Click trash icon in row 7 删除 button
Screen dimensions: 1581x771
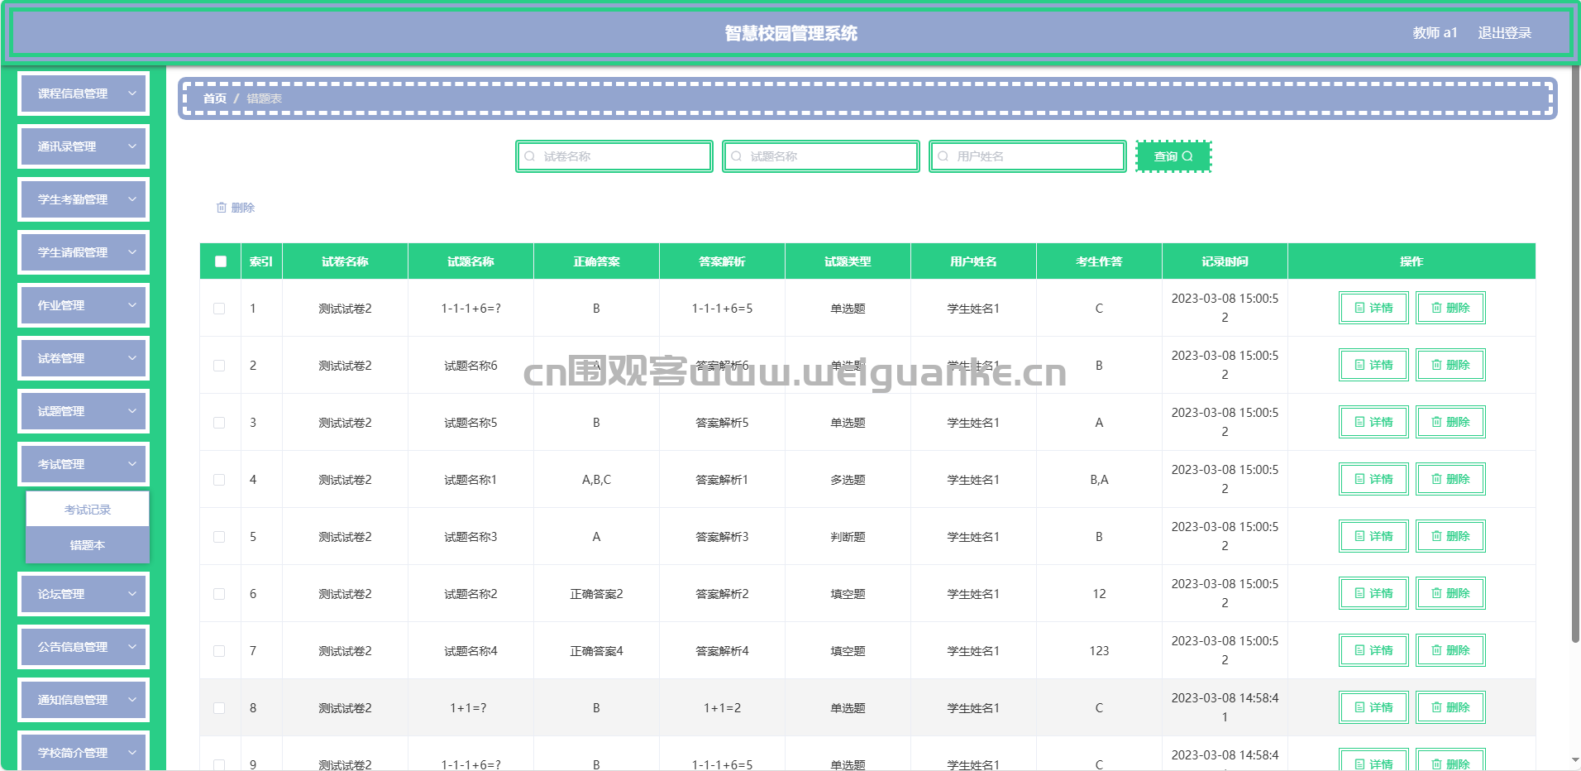[x=1436, y=650]
